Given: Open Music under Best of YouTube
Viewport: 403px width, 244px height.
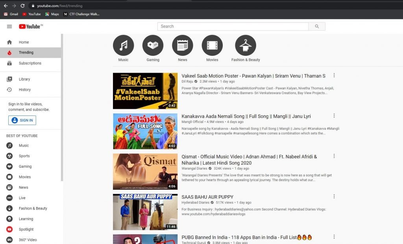Looking at the screenshot, I should pyautogui.click(x=31, y=145).
